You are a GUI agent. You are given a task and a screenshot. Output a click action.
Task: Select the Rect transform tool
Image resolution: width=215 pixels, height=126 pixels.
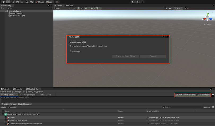tap(22, 2)
